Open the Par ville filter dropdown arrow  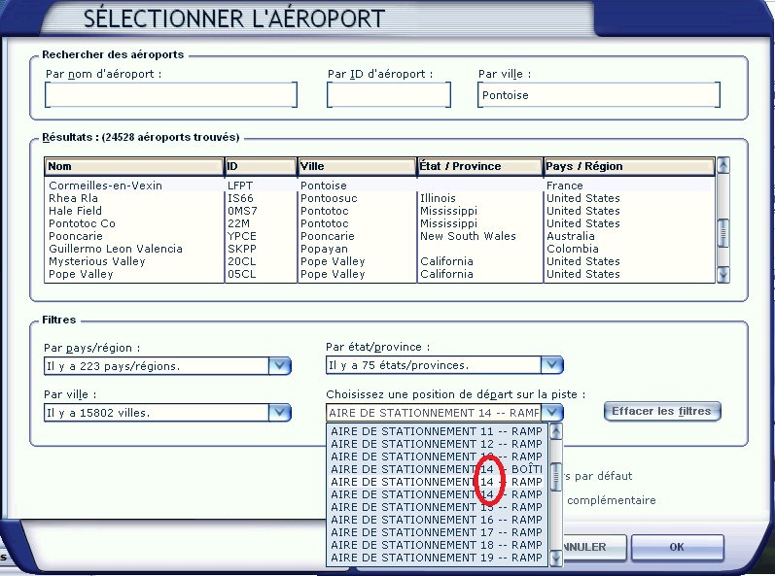point(279,413)
